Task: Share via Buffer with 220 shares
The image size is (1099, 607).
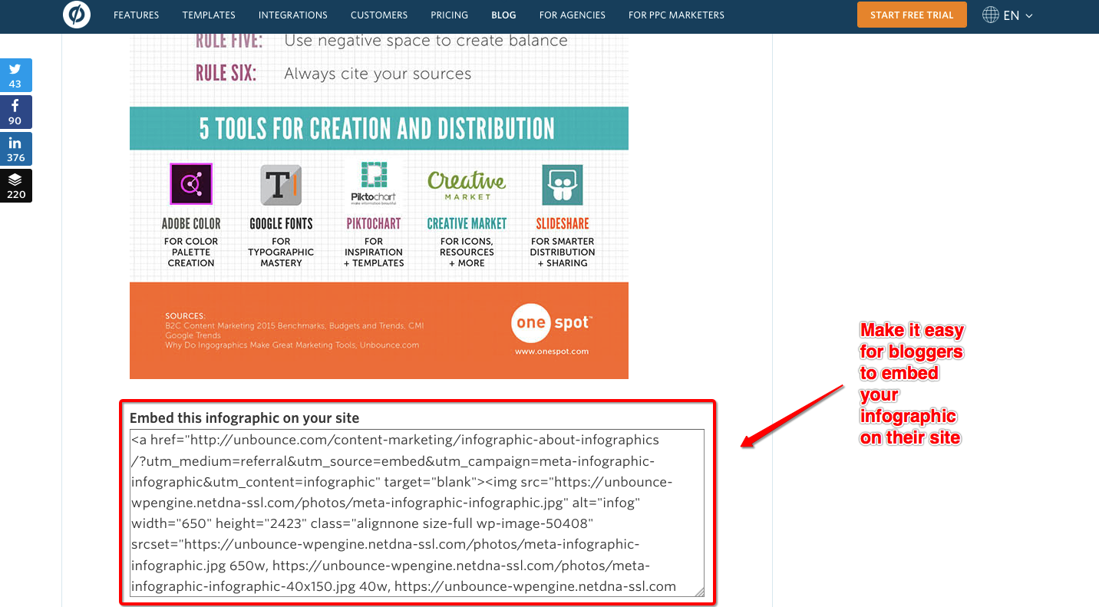Action: click(x=15, y=186)
